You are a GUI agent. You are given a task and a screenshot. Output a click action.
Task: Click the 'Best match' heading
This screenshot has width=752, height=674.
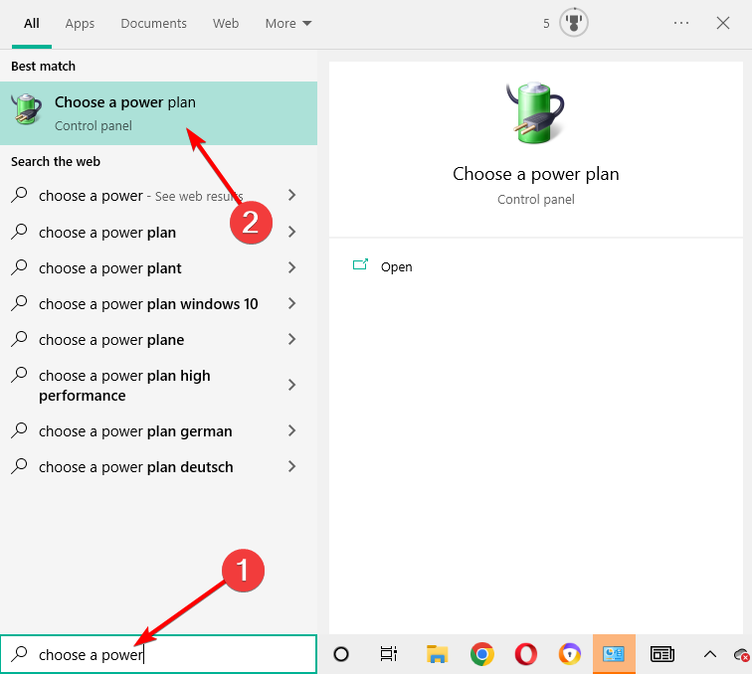[43, 67]
